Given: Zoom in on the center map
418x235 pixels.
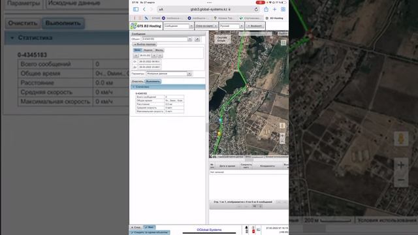Looking at the screenshot, I should coord(282,136).
